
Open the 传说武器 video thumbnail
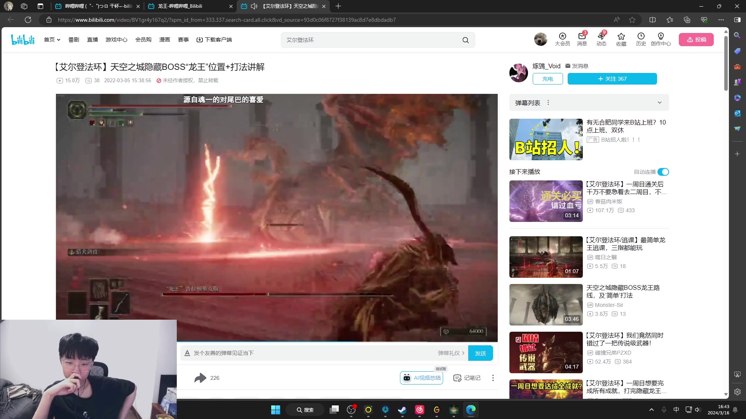coord(546,352)
